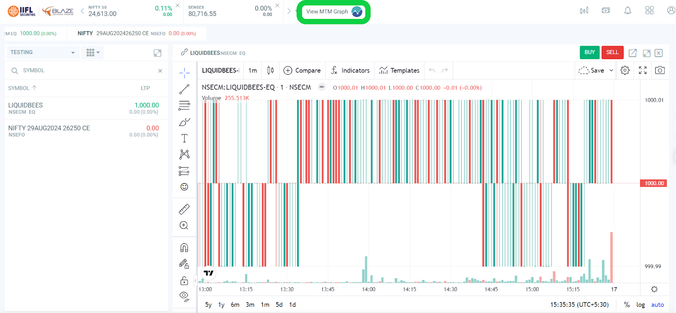Select the trend line drawing tool
Screen dimensions: 676x313
click(184, 89)
